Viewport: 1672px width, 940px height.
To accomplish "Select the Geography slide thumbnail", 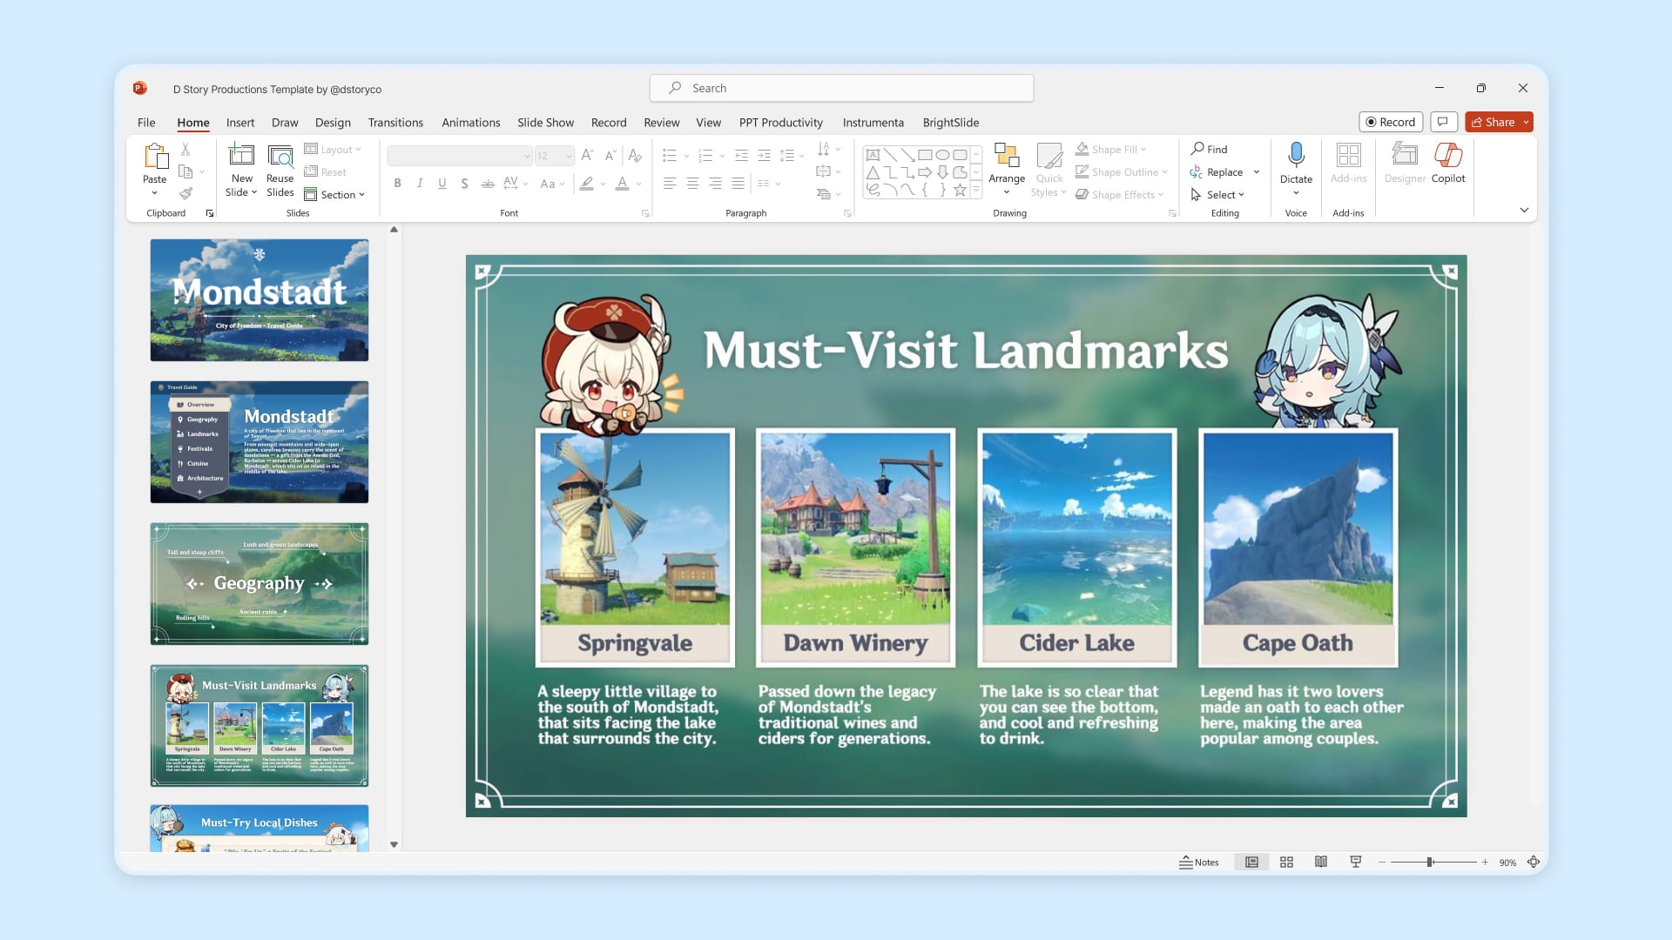I will [x=260, y=583].
